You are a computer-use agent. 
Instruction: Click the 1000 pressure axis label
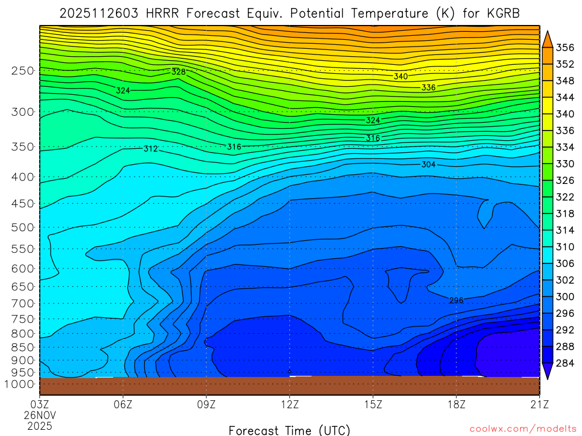tap(19, 384)
